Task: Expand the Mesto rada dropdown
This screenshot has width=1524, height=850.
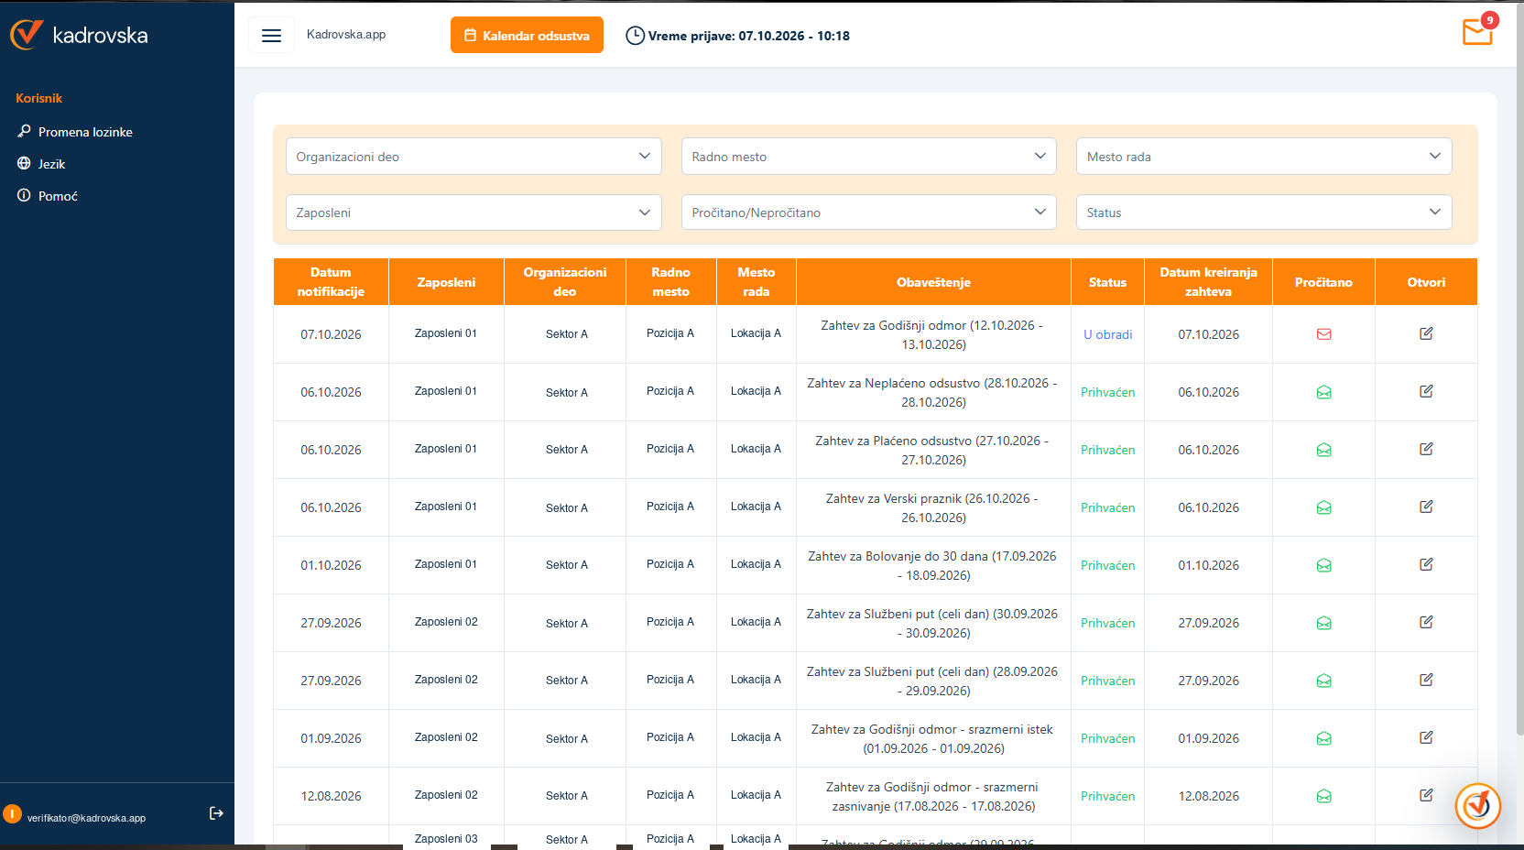Action: point(1264,157)
